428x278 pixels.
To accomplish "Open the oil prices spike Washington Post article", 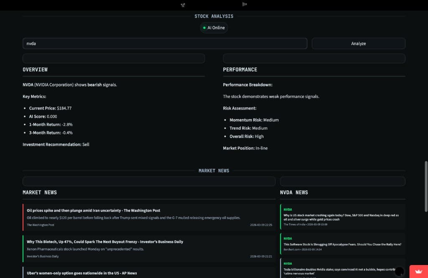I will pos(93,211).
